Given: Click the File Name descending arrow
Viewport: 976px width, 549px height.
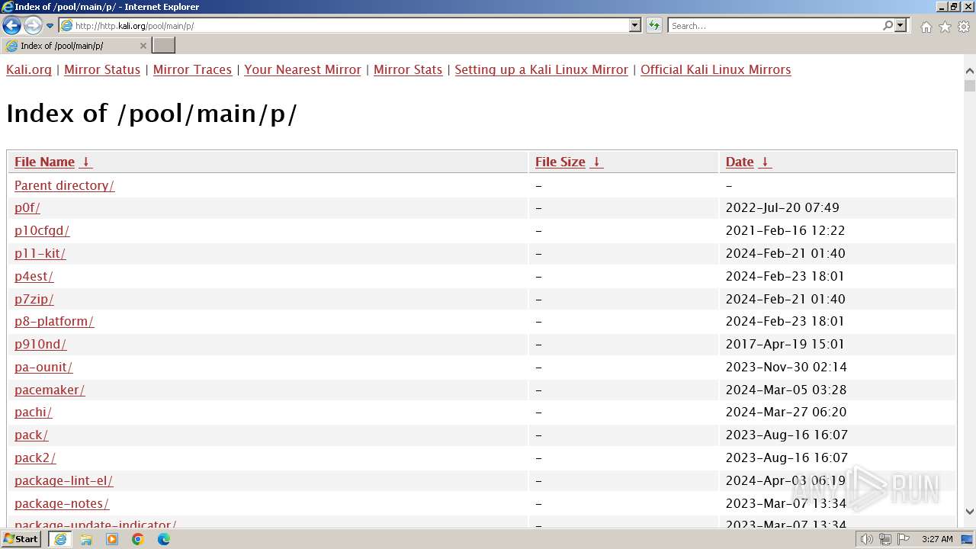Looking at the screenshot, I should (85, 162).
